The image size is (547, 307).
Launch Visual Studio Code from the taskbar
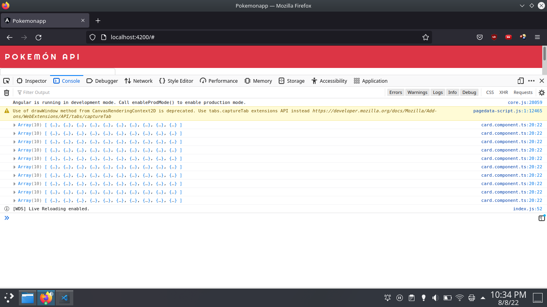[x=64, y=297]
